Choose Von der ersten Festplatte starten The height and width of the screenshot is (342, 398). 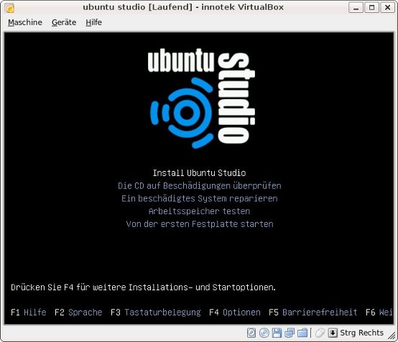tap(200, 224)
